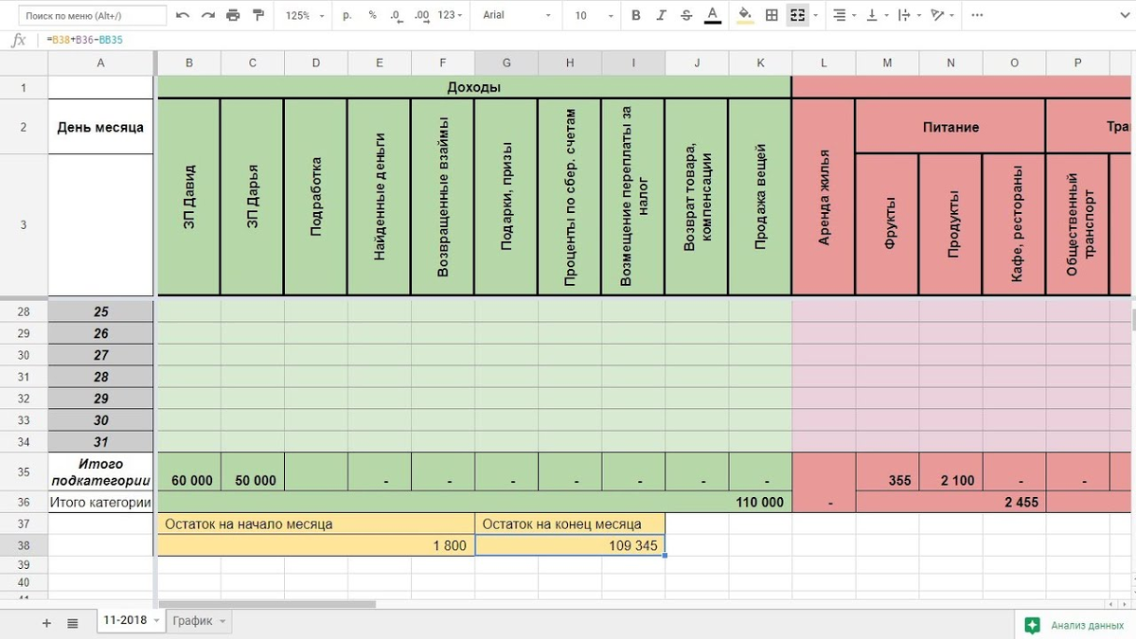Click into the formula bar text
Viewport: 1136px width, 639px height.
pyautogui.click(x=83, y=40)
